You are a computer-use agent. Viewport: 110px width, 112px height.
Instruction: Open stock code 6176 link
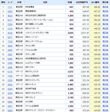[10, 72]
